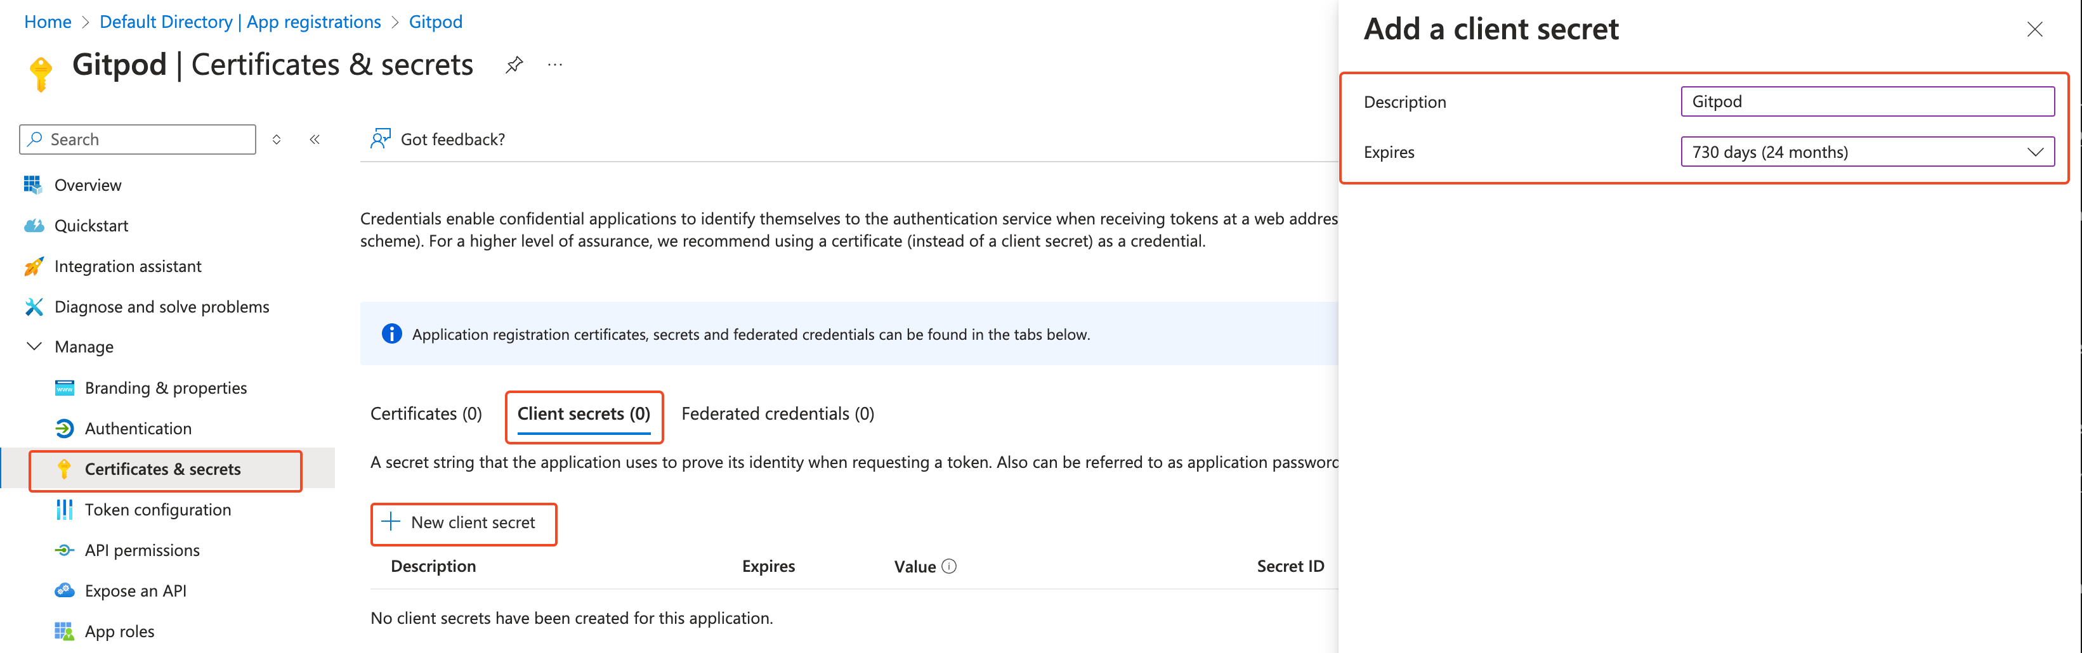
Task: Pin the Gitpod page with the pin icon
Action: click(x=514, y=65)
